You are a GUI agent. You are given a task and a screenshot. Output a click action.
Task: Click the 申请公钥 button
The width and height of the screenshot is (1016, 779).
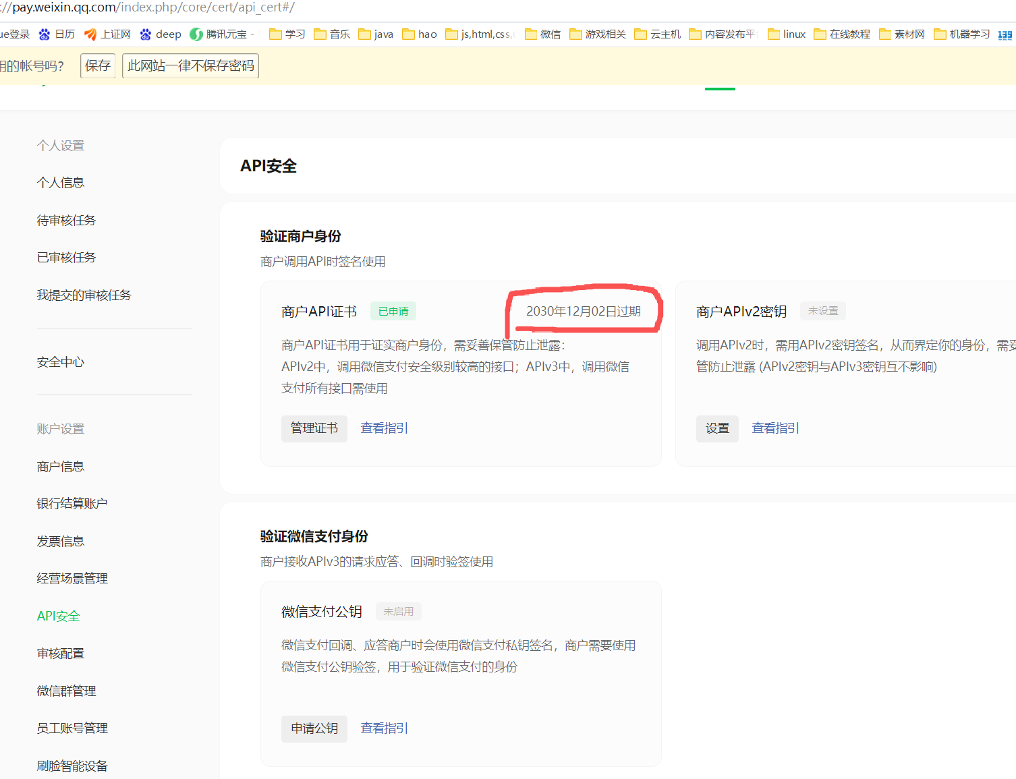(314, 728)
